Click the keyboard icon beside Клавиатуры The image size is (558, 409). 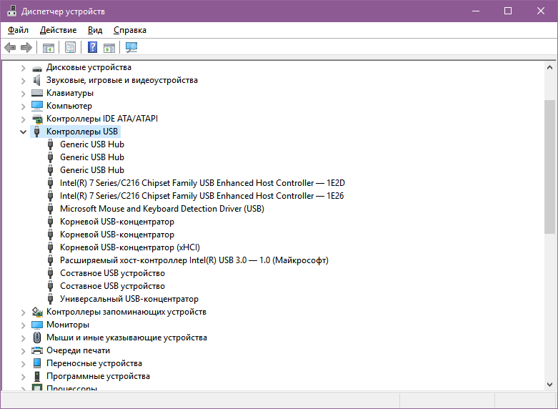point(37,93)
